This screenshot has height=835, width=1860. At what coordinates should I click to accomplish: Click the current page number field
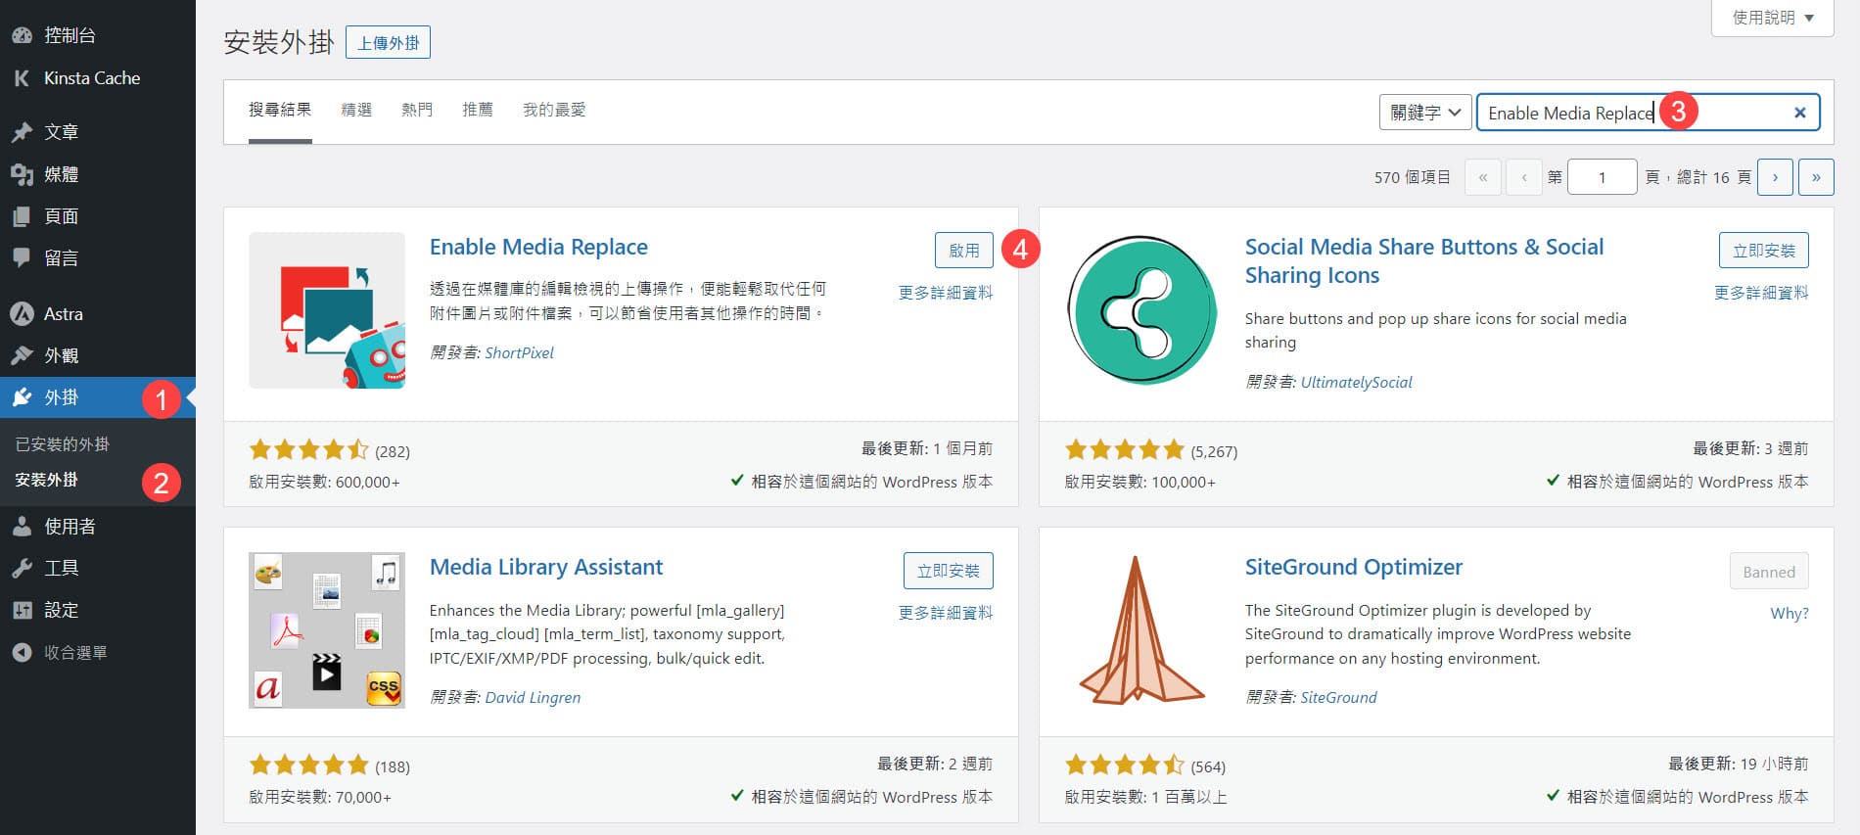(x=1602, y=177)
